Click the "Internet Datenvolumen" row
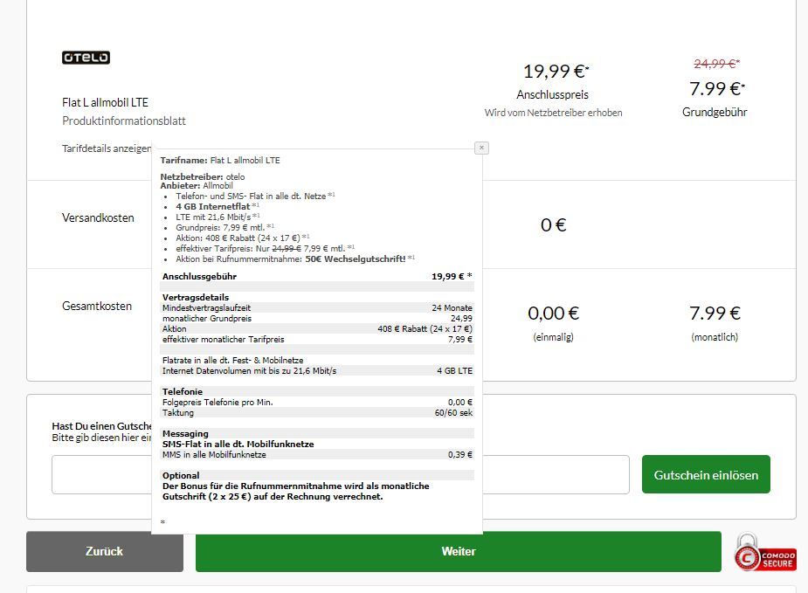This screenshot has height=593, width=808. pos(317,370)
